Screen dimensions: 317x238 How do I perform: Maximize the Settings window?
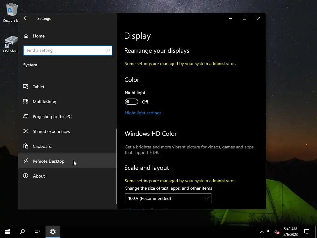point(245,18)
